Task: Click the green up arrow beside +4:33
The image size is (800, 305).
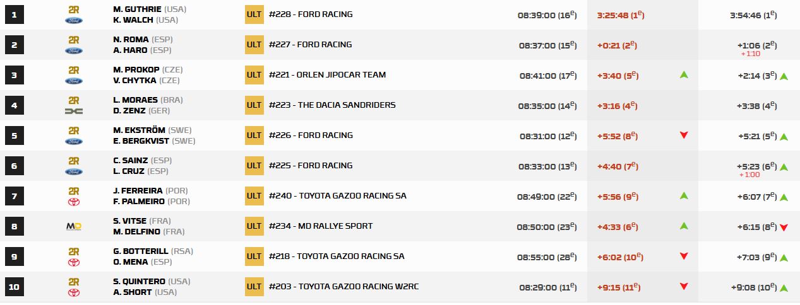Action: click(x=684, y=226)
